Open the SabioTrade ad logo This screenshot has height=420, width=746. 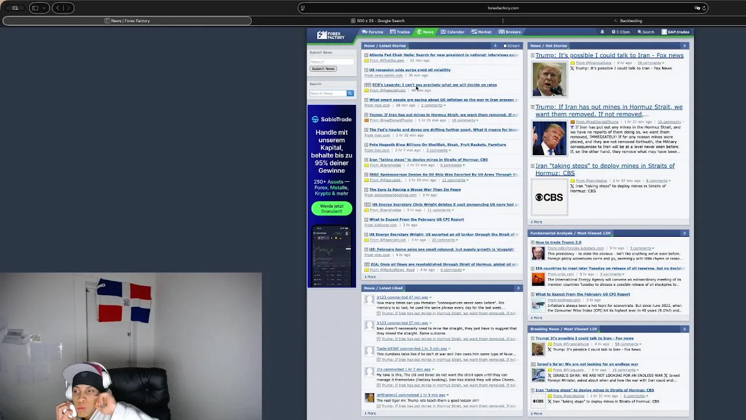point(332,119)
